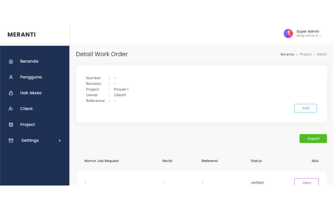Click the Super Admin name
Screen dimensions: 333x208
coord(308,31)
